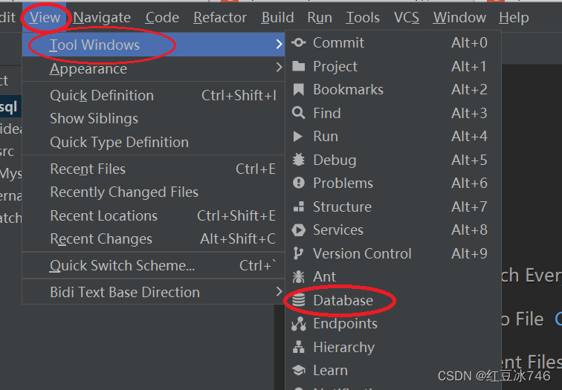Open the Version Control tool window entry

393,253
